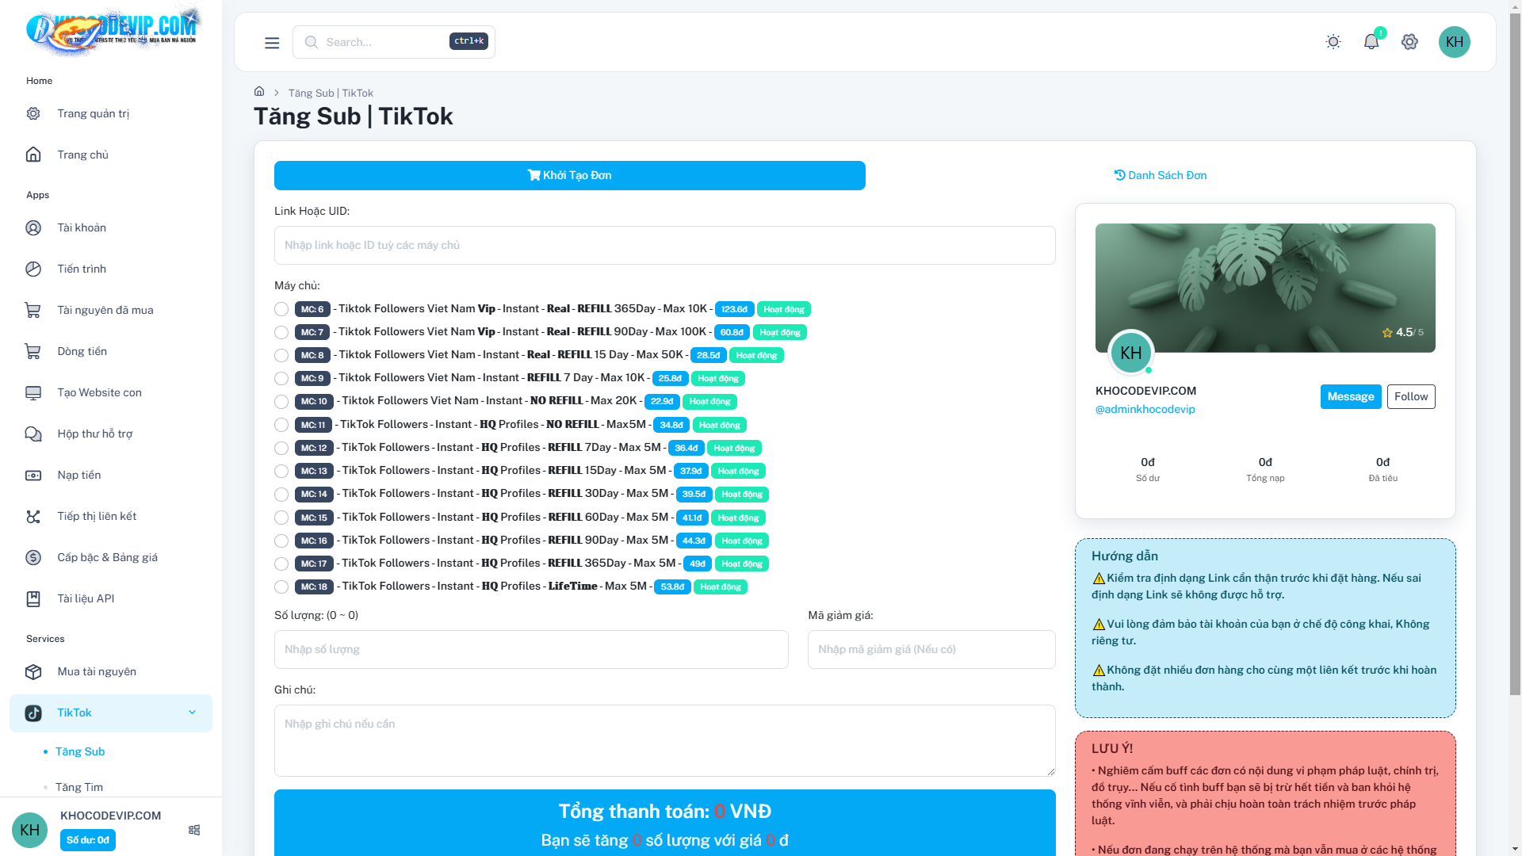The height and width of the screenshot is (856, 1522).
Task: Click the home icon in the breadcrumb
Action: click(x=259, y=91)
